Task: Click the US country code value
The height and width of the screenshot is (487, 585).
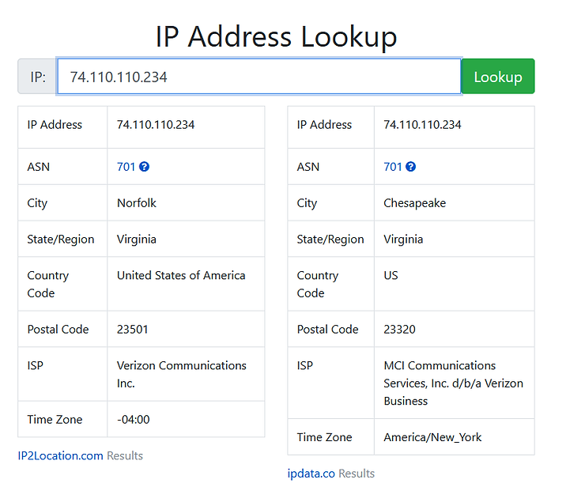Action: (391, 276)
